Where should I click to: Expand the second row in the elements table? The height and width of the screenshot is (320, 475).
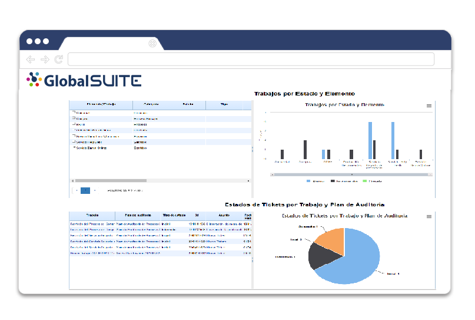point(74,118)
